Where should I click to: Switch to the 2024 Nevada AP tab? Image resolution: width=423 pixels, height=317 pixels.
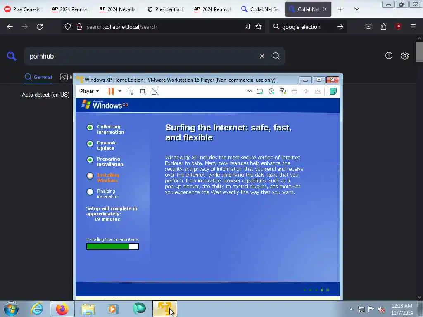118,9
